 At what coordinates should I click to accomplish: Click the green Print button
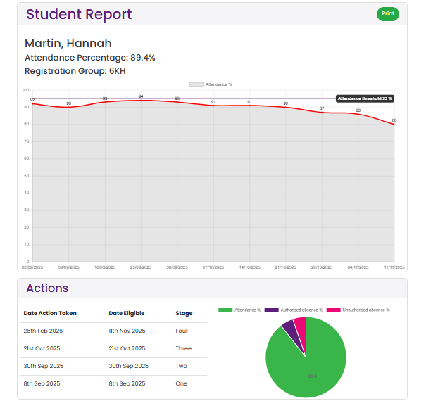pos(387,14)
